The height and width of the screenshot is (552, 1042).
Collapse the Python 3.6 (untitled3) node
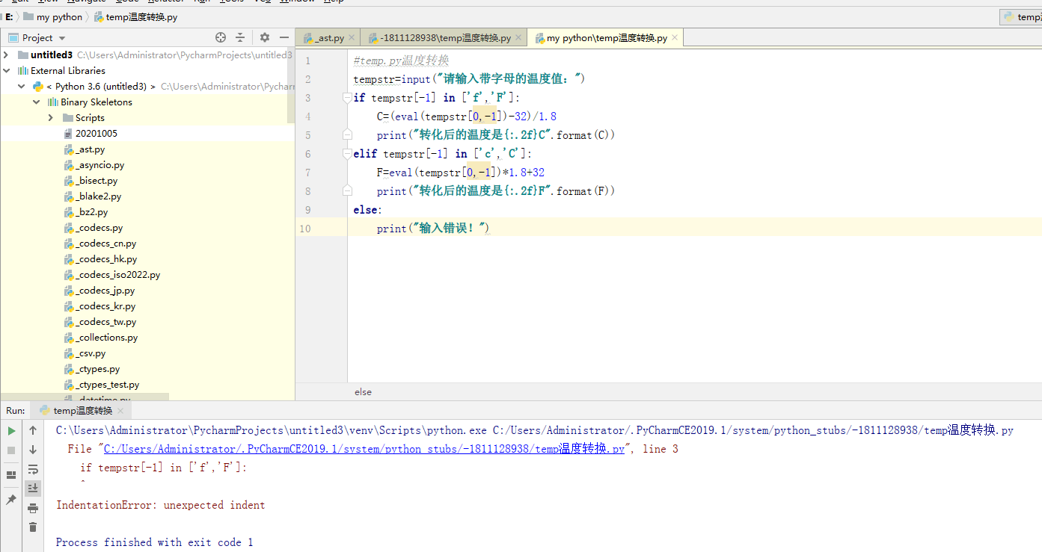(x=21, y=86)
